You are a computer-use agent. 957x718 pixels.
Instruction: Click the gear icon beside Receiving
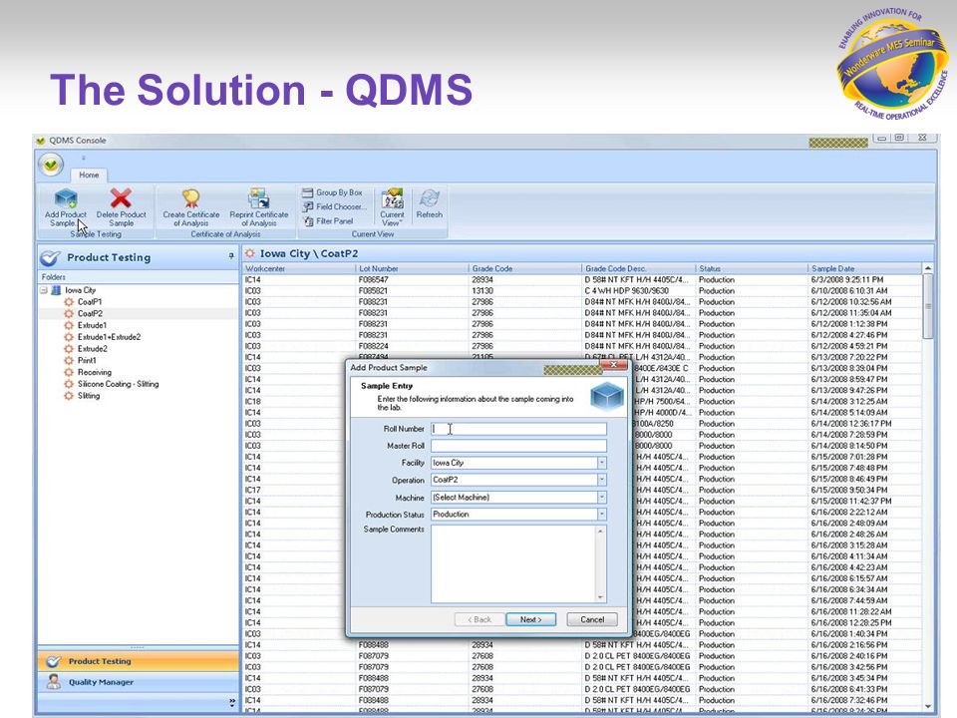[69, 372]
